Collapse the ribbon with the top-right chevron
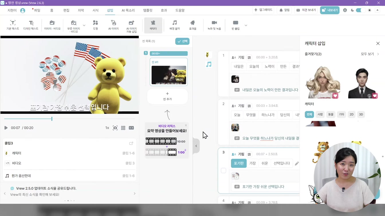The width and height of the screenshot is (385, 216). [x=378, y=10]
